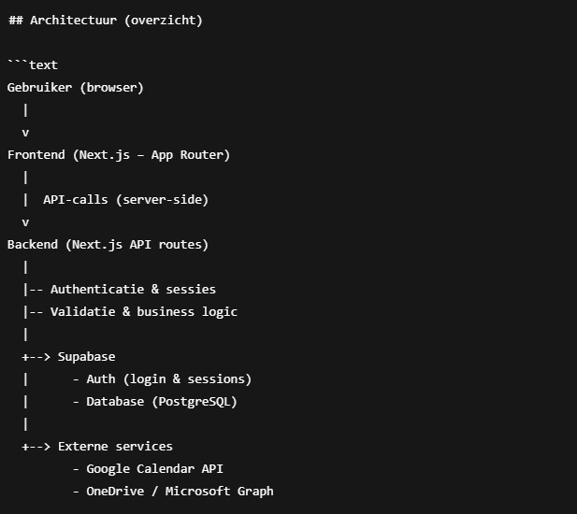Screen dimensions: 577x514
Task: Click the "v" arrow directly under Gebruiker
Action: click(25, 133)
